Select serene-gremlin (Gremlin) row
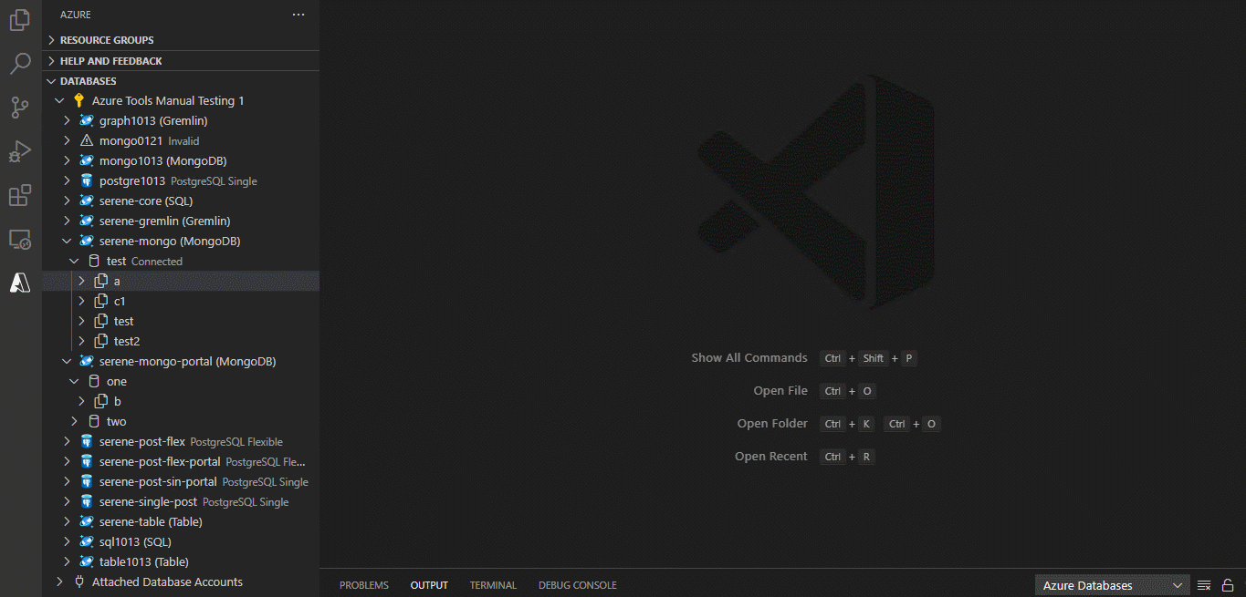 181,221
